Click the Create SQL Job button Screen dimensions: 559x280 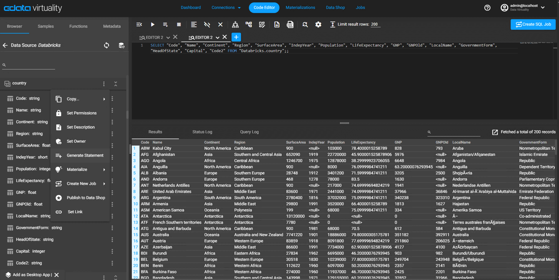[x=533, y=24]
